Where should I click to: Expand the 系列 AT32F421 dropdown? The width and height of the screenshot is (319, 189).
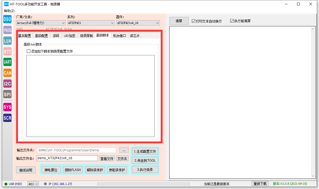[x=91, y=23]
